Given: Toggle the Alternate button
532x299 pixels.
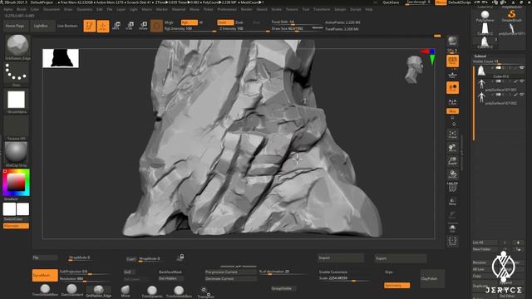Looking at the screenshot, I should pyautogui.click(x=16, y=226).
